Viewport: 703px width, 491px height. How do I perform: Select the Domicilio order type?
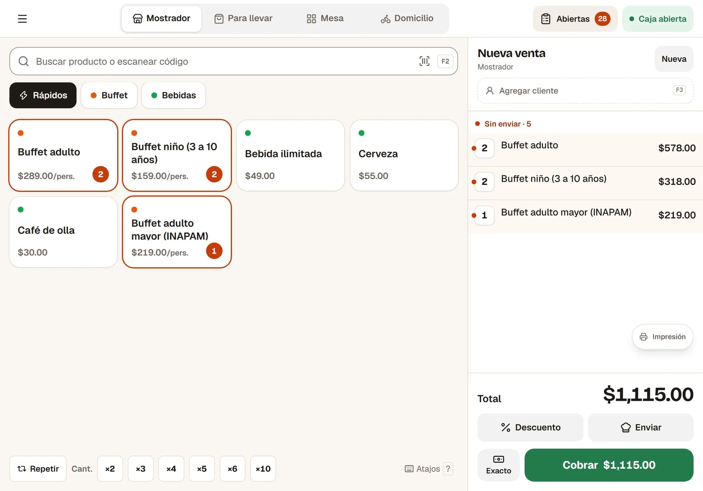tap(407, 18)
